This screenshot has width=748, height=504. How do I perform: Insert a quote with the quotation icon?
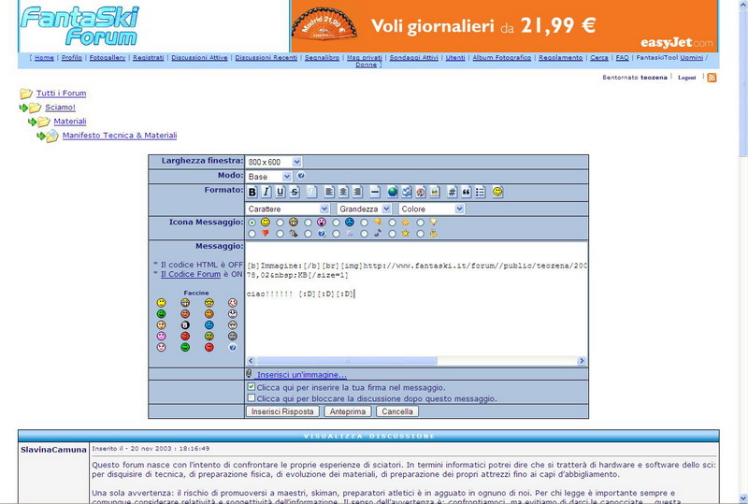(466, 192)
